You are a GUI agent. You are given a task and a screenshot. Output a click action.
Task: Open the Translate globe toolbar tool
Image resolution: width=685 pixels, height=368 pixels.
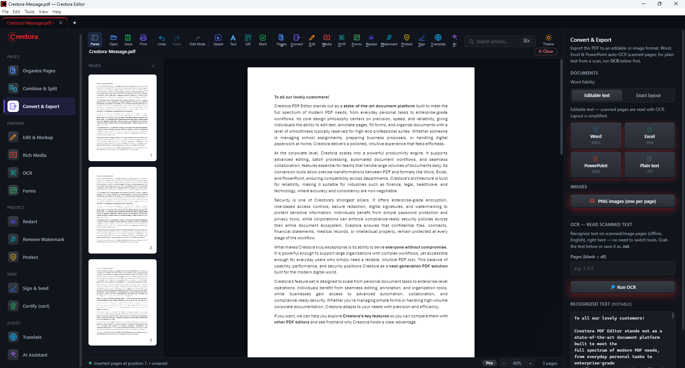[x=438, y=40]
